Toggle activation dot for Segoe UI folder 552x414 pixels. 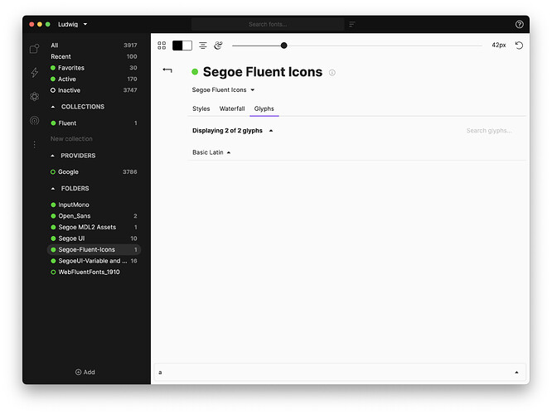53,238
